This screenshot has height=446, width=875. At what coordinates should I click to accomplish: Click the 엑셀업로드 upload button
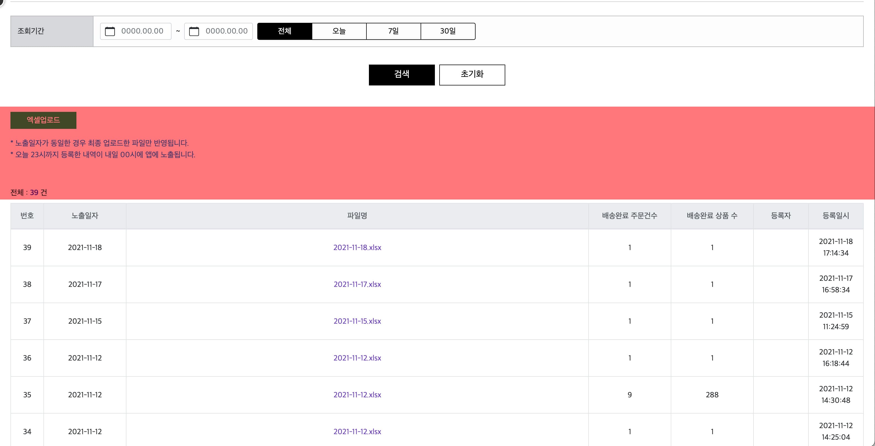click(x=43, y=120)
